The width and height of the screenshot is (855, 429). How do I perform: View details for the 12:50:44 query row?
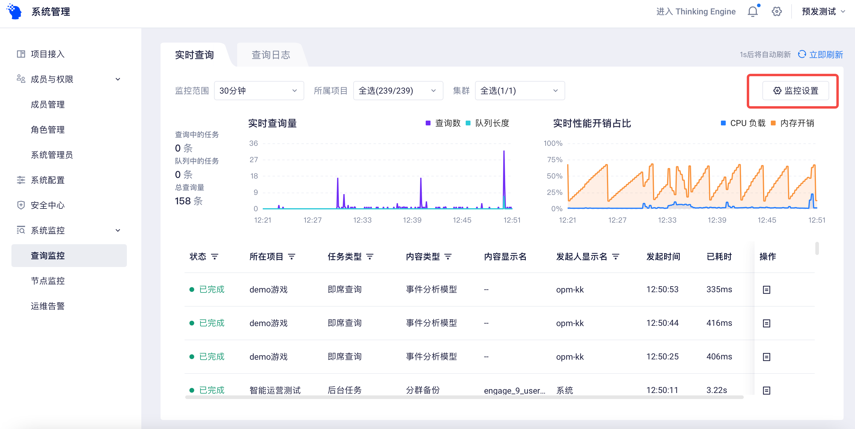[x=766, y=323]
